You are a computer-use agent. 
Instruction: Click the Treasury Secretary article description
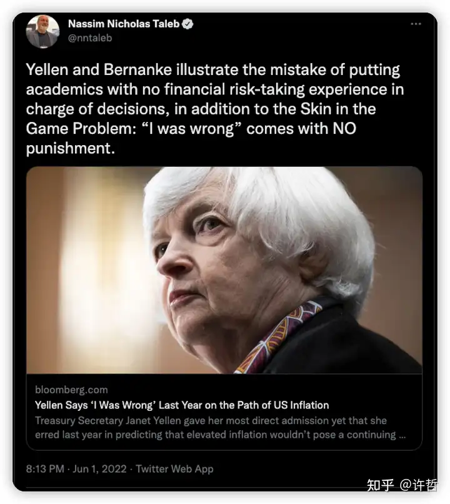(211, 420)
